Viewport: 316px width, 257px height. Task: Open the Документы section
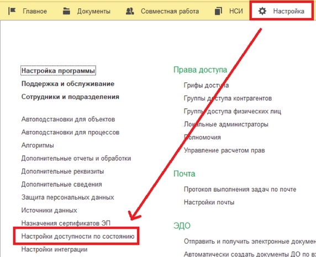click(x=94, y=11)
